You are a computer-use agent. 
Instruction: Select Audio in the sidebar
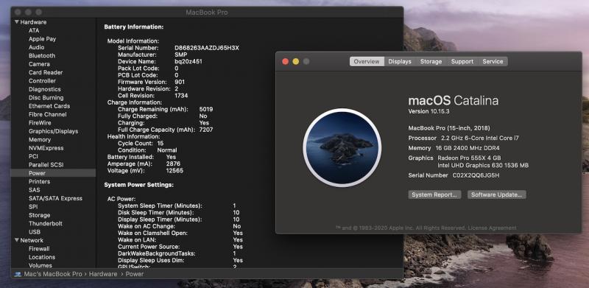click(x=36, y=47)
